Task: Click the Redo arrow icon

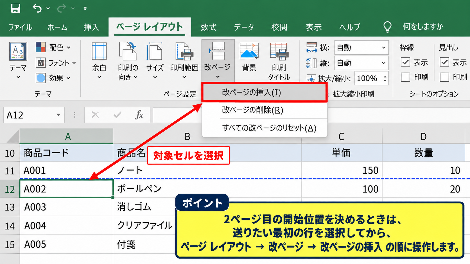Action: [x=62, y=8]
